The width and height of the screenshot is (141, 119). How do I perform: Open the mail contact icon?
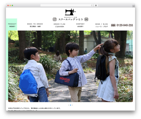(x=86, y=19)
